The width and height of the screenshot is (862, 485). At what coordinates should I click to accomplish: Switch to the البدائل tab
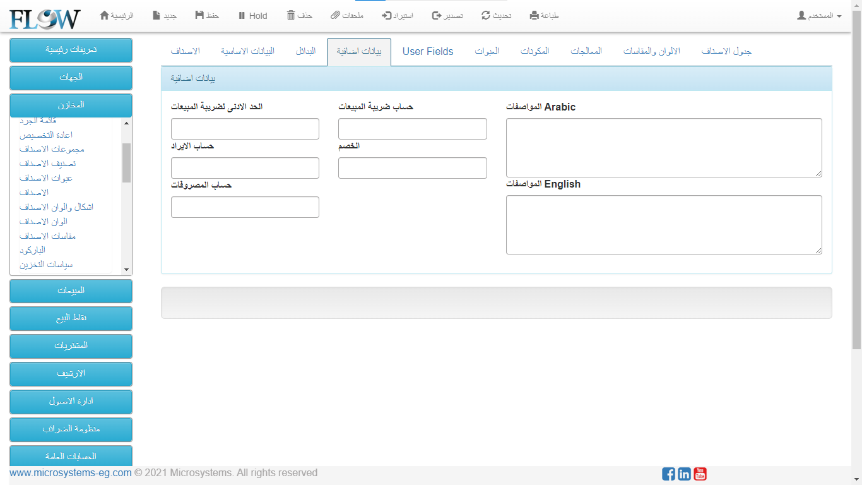305,51
